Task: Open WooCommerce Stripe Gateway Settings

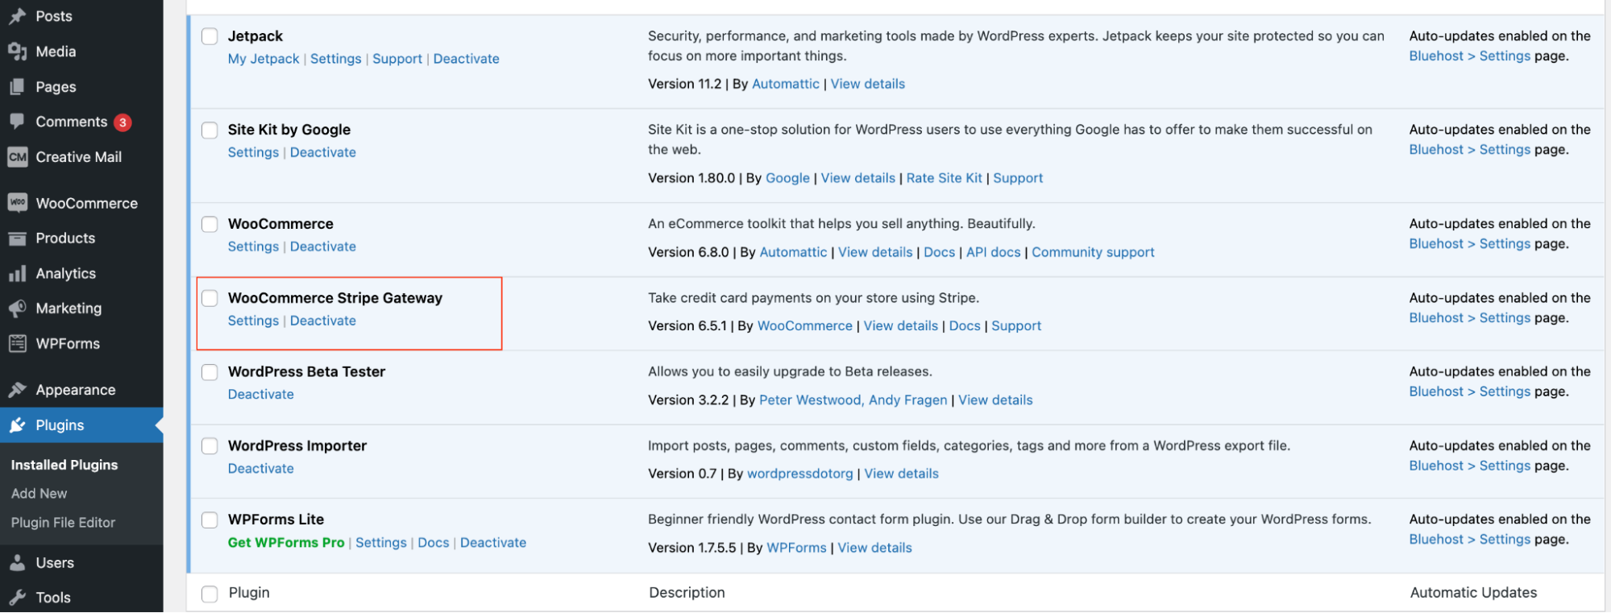Action: click(253, 321)
